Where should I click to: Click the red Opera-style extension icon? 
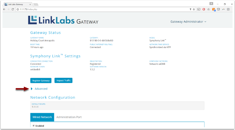[204, 9]
